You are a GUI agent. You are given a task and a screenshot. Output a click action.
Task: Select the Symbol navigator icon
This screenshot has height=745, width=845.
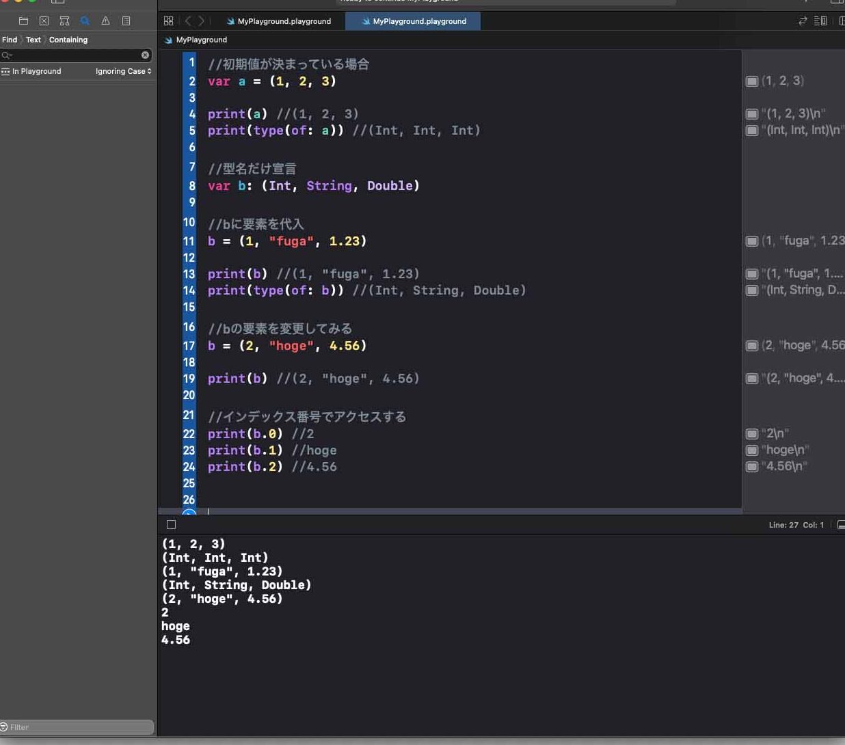tap(64, 21)
